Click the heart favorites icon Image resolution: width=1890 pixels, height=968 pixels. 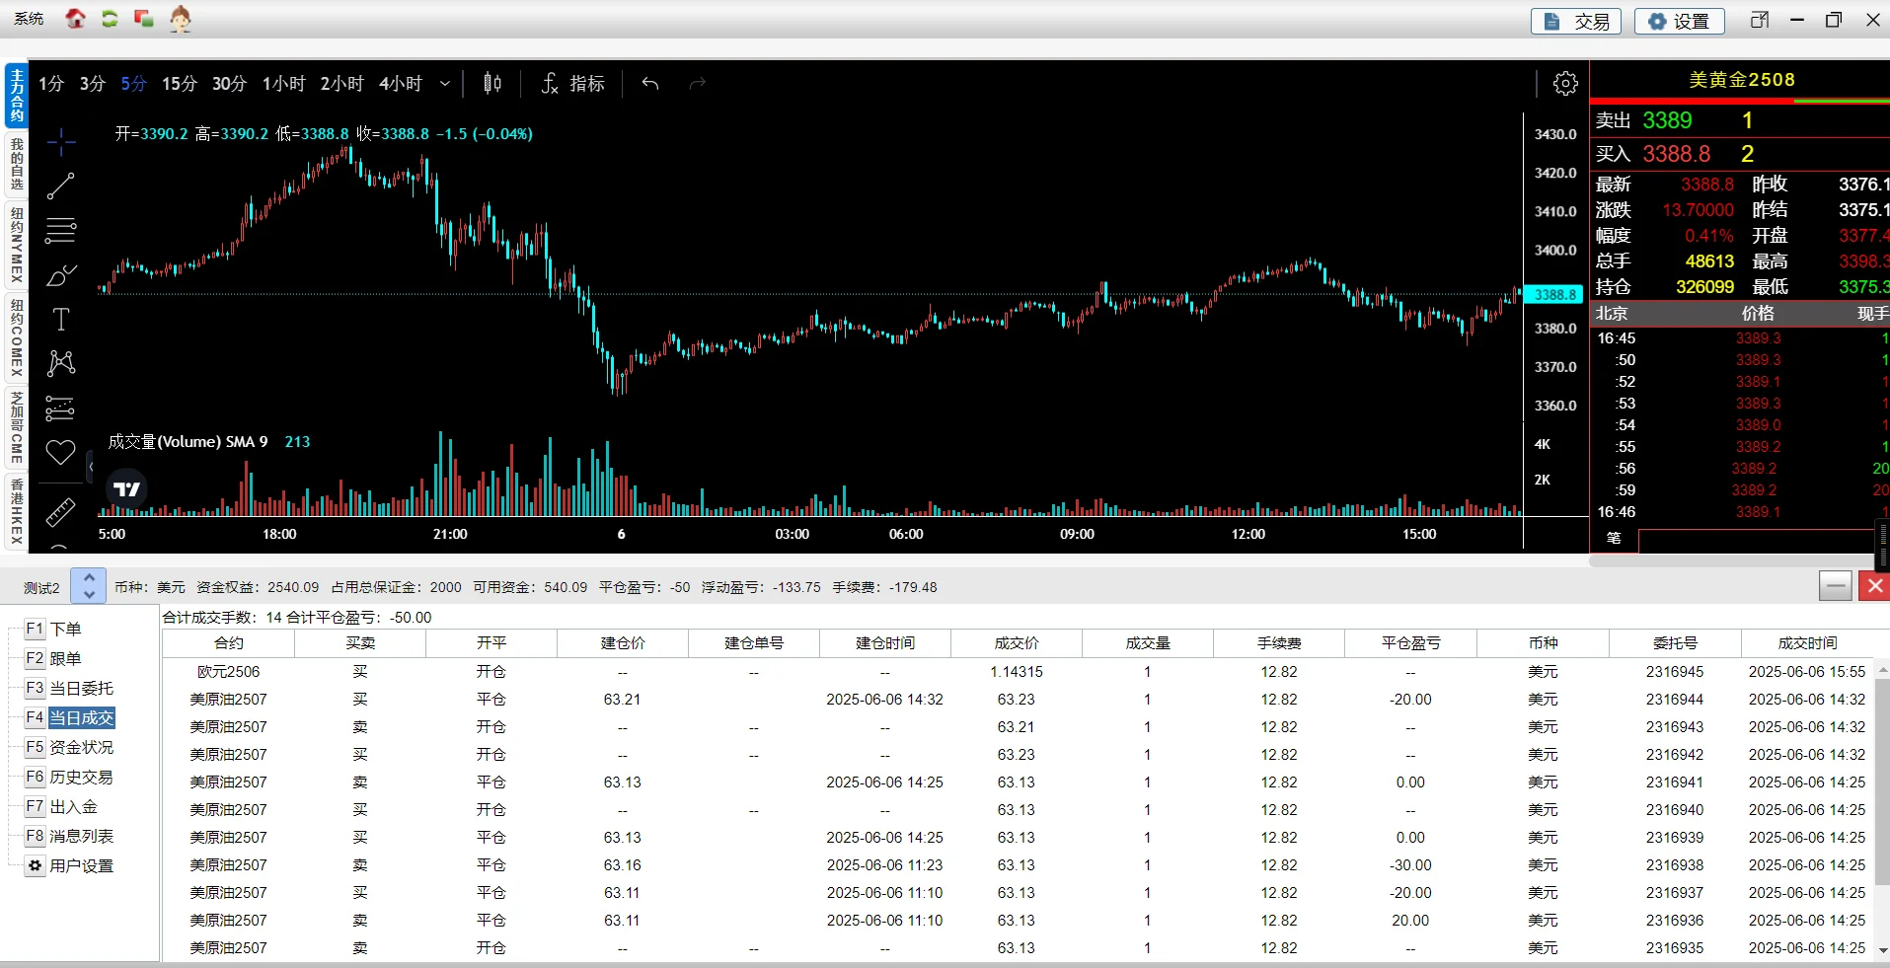click(x=61, y=452)
